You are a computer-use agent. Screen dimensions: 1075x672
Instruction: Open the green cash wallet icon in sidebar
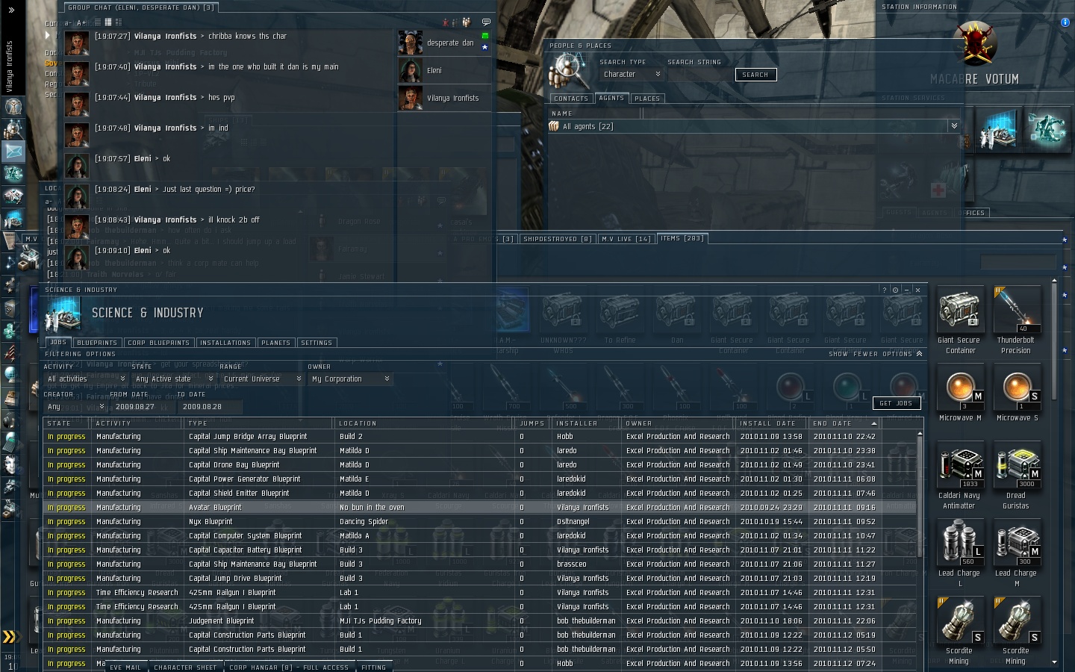13,330
